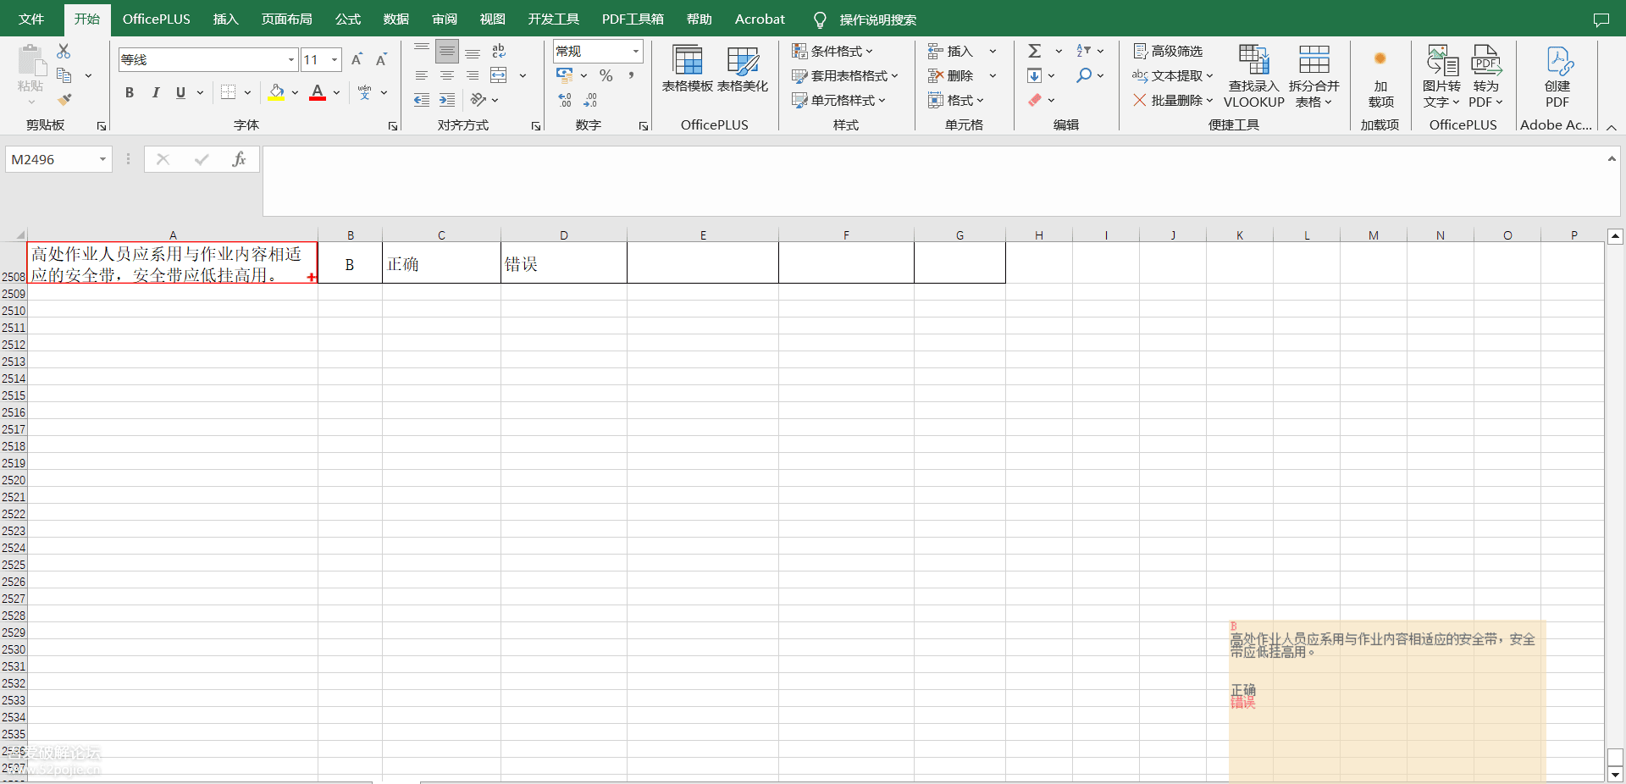Switch to the 页面布局 tab
Screen dimensions: 1626x784
click(x=287, y=19)
